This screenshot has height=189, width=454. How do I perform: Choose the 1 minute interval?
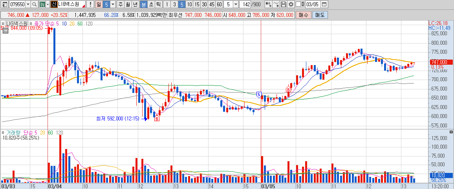[x=167, y=4]
